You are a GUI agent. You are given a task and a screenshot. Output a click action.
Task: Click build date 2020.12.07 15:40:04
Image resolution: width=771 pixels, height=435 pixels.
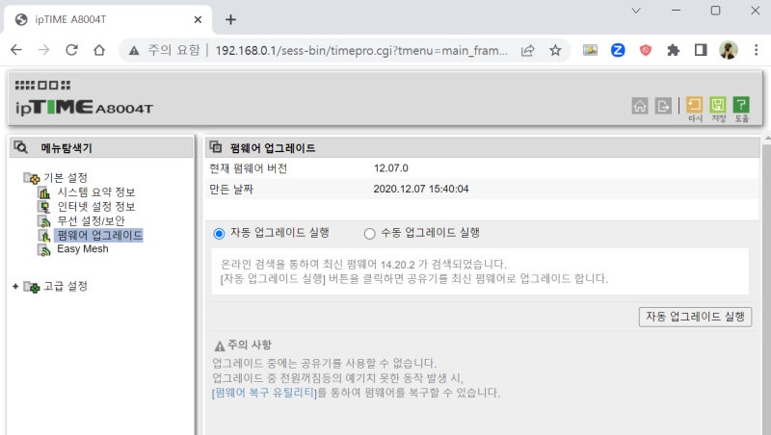click(421, 189)
